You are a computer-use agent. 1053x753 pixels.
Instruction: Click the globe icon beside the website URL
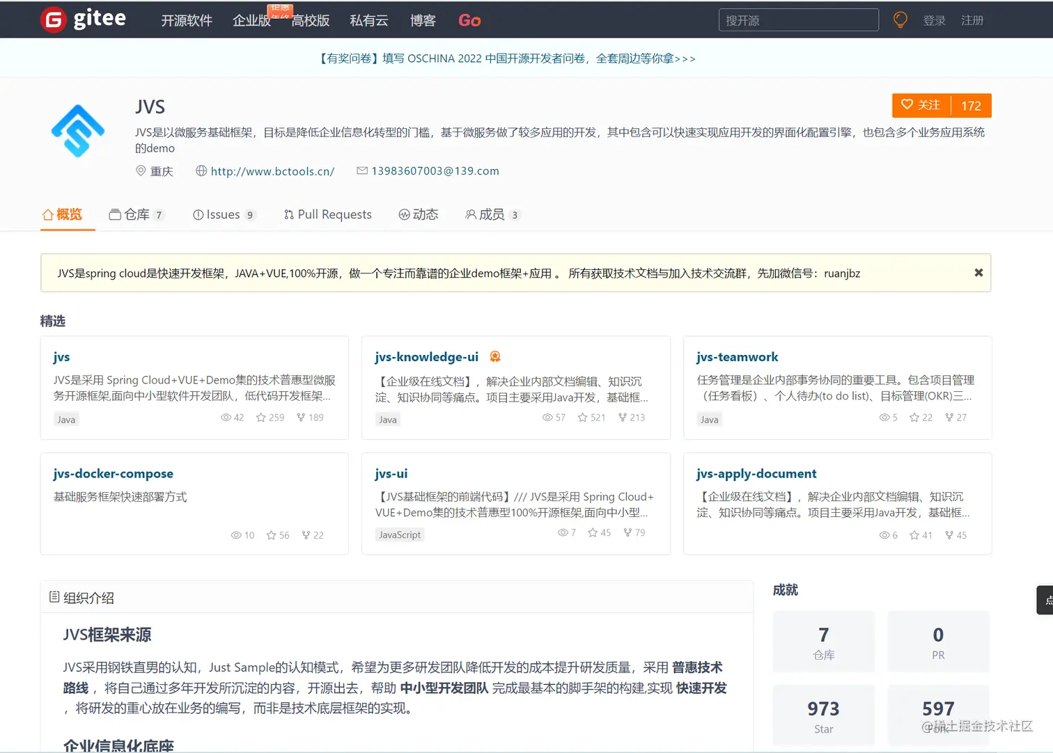tap(201, 171)
